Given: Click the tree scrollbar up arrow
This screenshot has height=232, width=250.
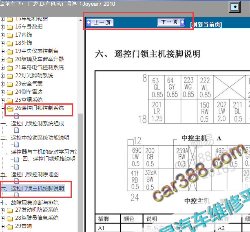Looking at the screenshot, I should coord(80,20).
